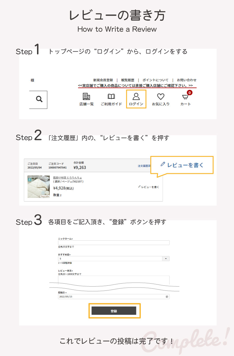Click the price ¥4,928(税込)
This screenshot has width=234, height=356.
tap(63, 188)
